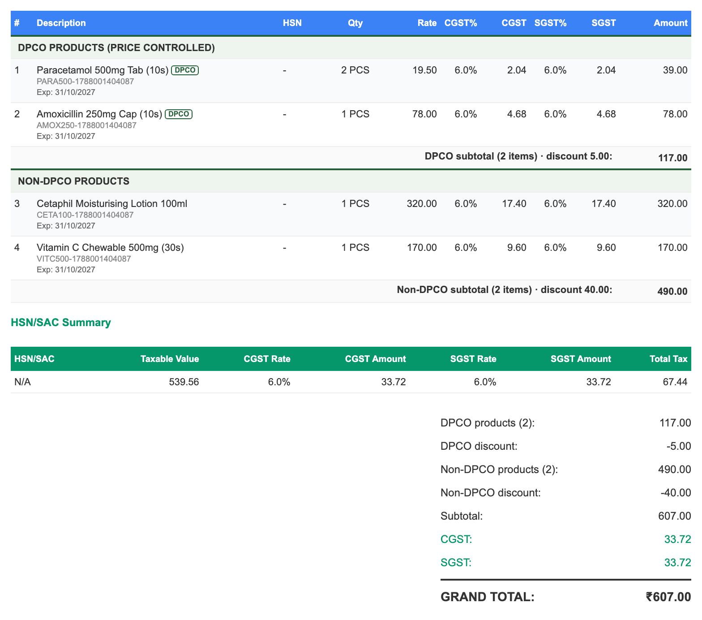The width and height of the screenshot is (702, 620).
Task: Click the Description column header
Action: pos(61,23)
